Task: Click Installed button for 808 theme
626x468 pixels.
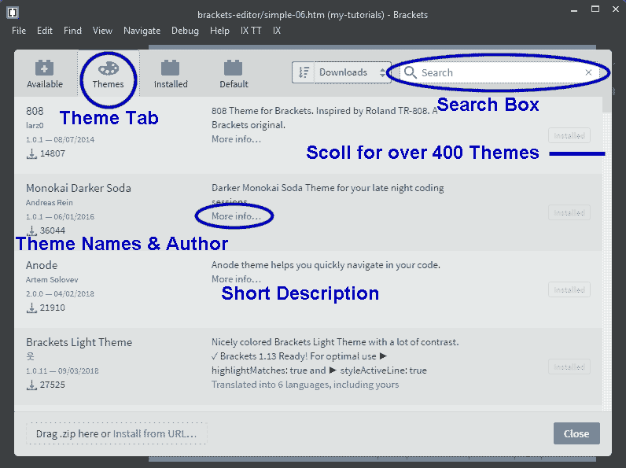Action: click(569, 136)
